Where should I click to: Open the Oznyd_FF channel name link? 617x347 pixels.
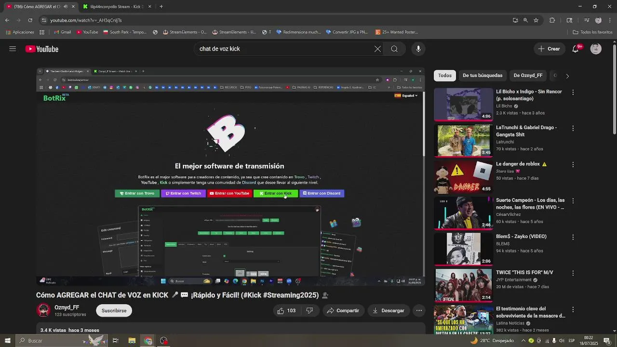[67, 307]
